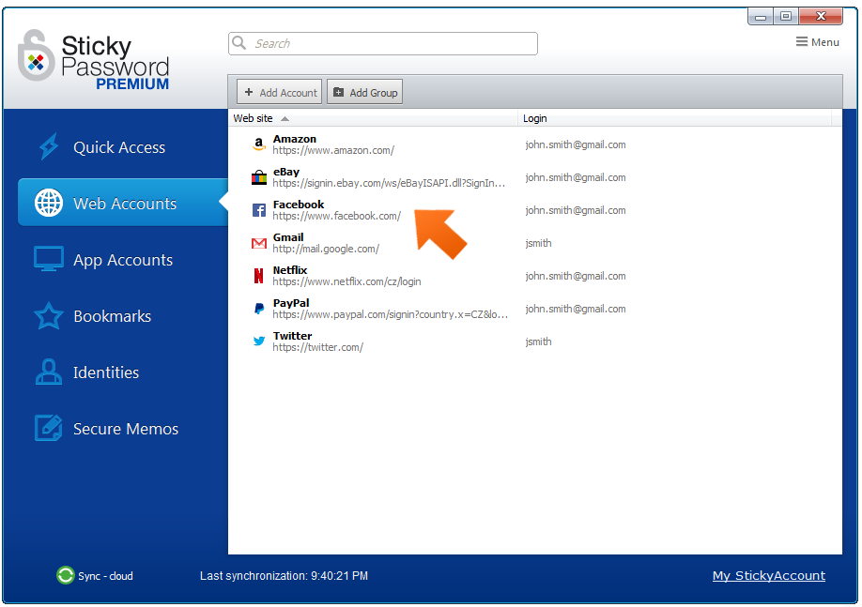Viewport: 862px width, 607px height.
Task: Switch to Secure Memos section
Action: (x=125, y=429)
